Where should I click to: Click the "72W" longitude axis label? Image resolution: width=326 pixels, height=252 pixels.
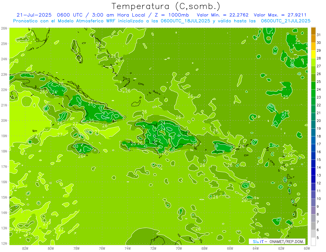pyautogui.click(x=153, y=248)
